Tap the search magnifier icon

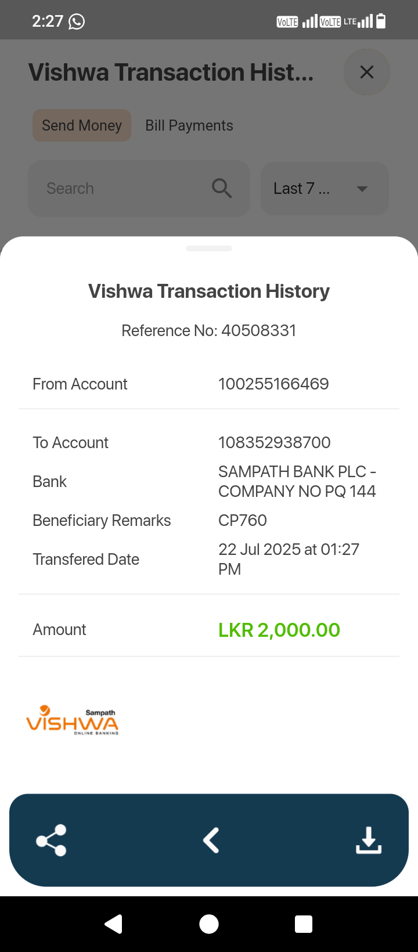pos(222,189)
